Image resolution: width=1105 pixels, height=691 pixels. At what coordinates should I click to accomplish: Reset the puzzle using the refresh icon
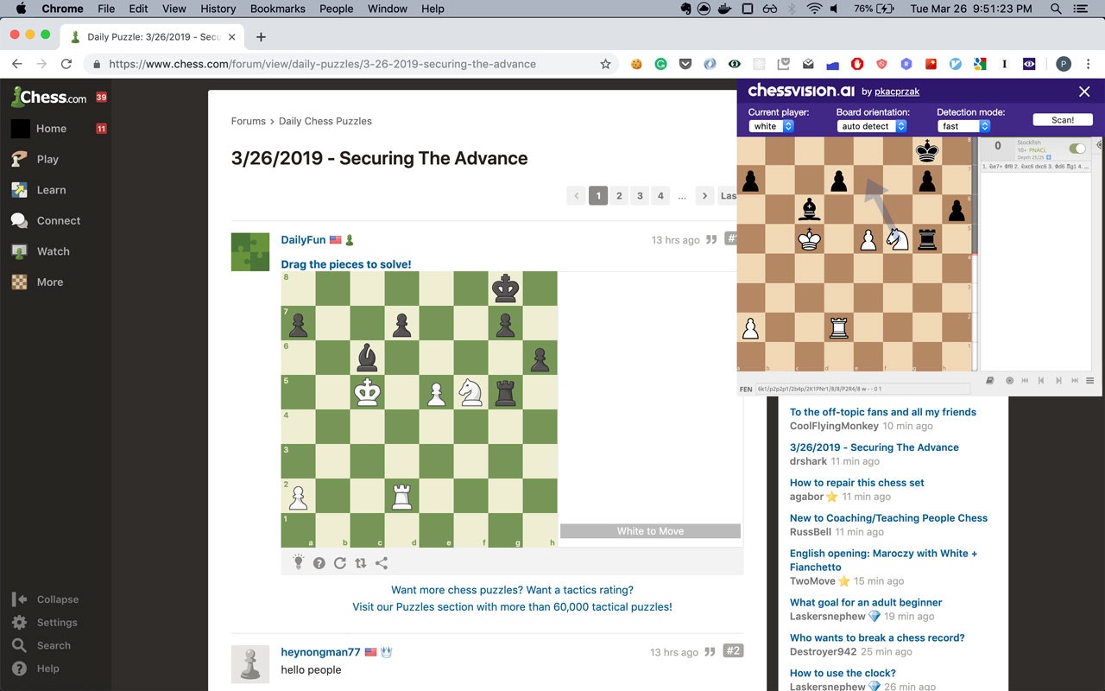click(340, 562)
